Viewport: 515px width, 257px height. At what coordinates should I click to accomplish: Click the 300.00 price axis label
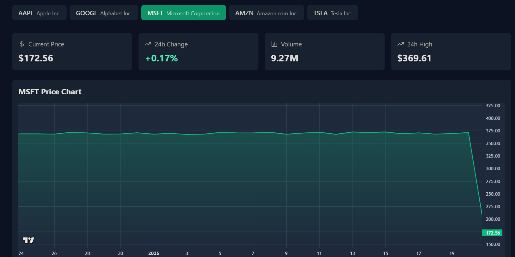493,168
